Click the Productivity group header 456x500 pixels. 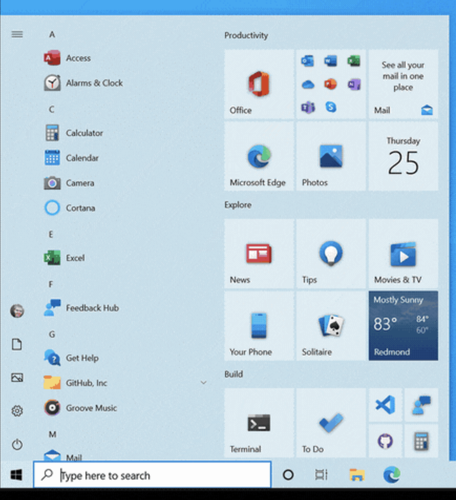pos(246,35)
